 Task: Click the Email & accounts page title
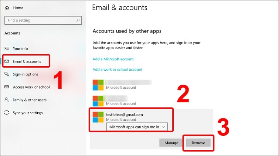[x=120, y=8]
